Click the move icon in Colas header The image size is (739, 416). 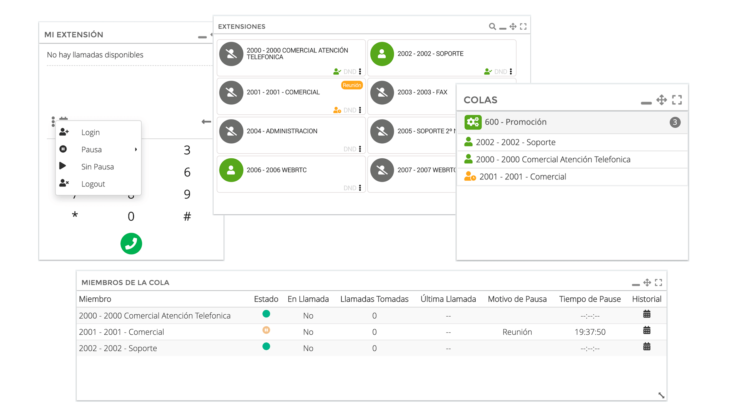pyautogui.click(x=662, y=100)
